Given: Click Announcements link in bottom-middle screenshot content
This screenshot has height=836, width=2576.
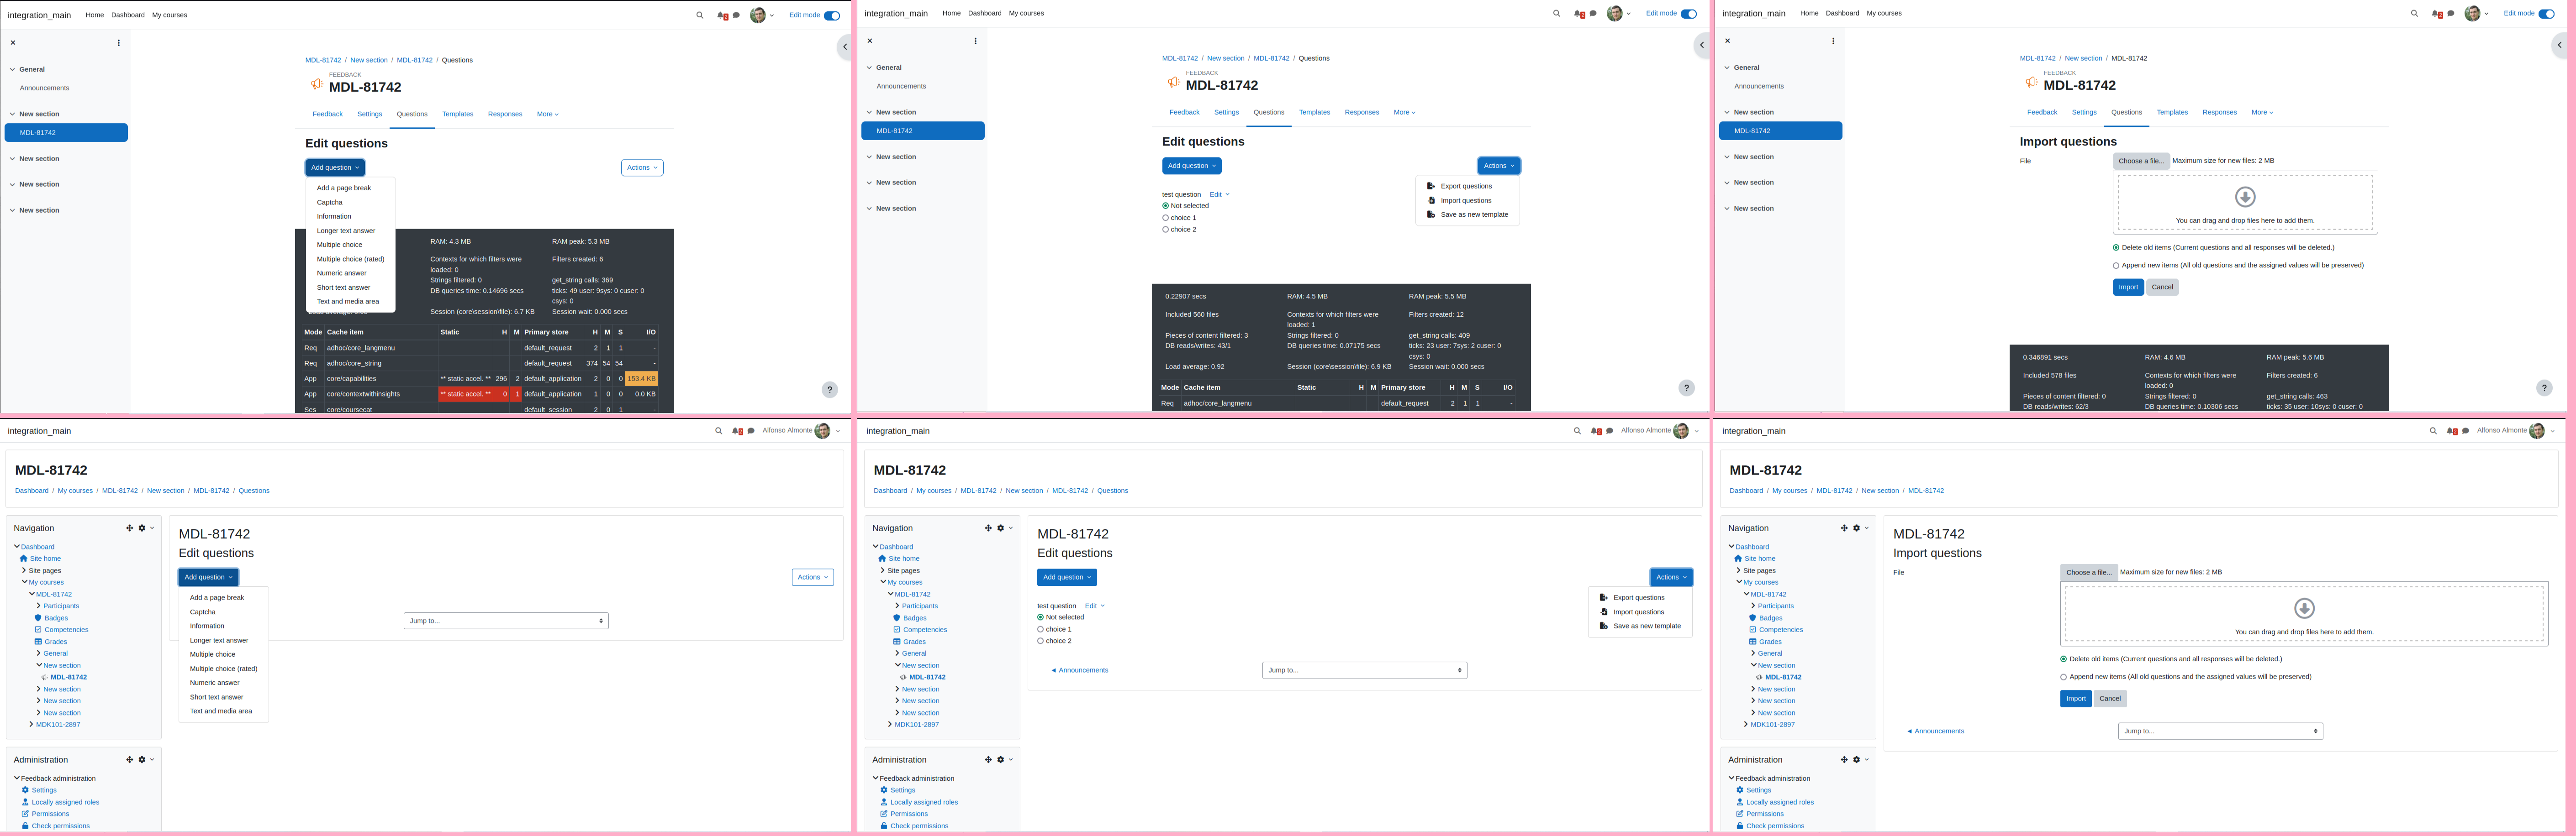Looking at the screenshot, I should pyautogui.click(x=1080, y=670).
